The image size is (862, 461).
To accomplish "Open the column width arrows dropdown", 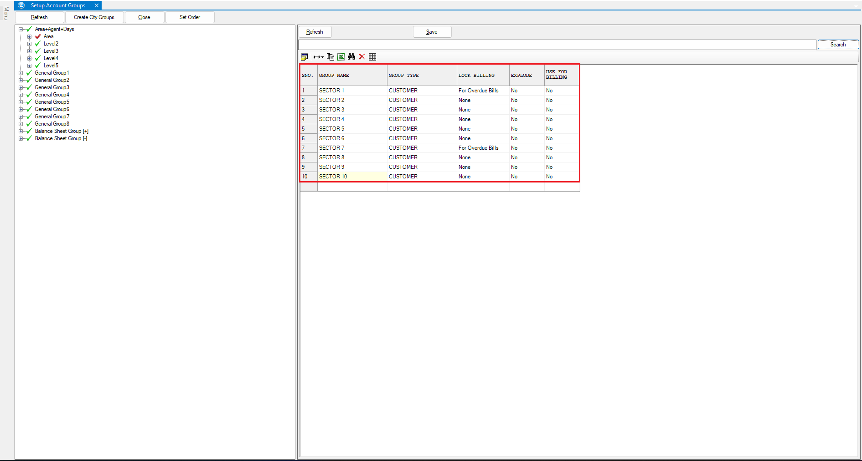I will (x=318, y=57).
